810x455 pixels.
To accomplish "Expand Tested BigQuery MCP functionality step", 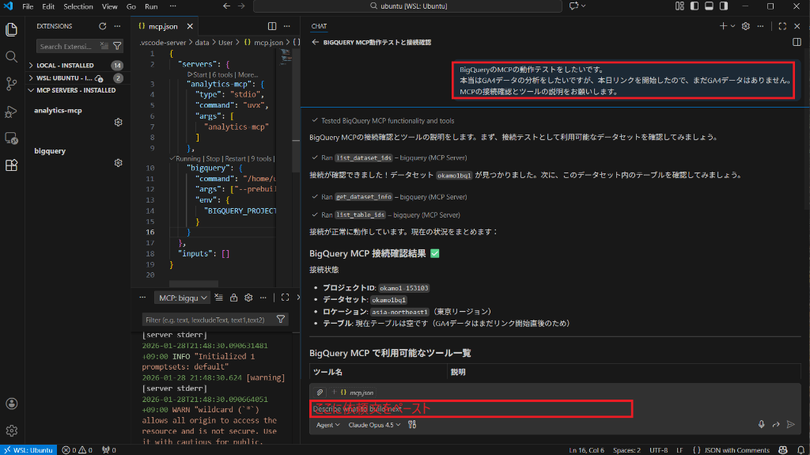I will point(383,120).
